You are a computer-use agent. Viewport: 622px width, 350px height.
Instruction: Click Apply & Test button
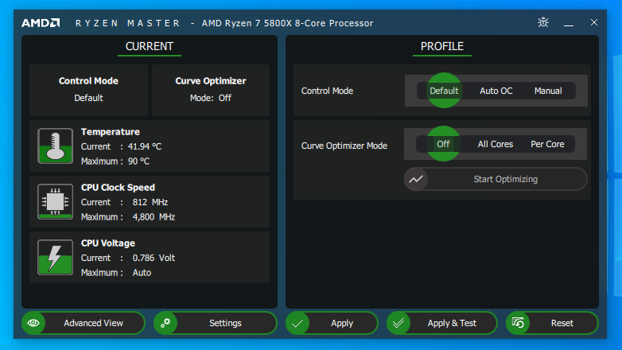click(441, 323)
